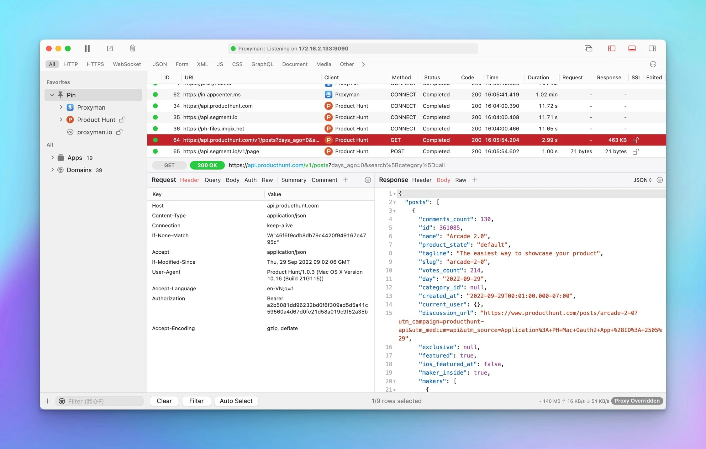Click the new request compose icon
The width and height of the screenshot is (706, 449).
[x=110, y=48]
